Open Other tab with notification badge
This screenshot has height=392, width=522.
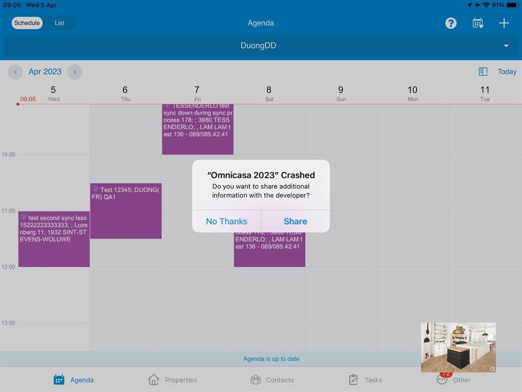[453, 380]
